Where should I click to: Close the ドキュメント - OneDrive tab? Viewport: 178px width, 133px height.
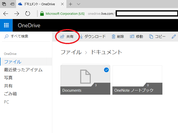pos(62,4)
